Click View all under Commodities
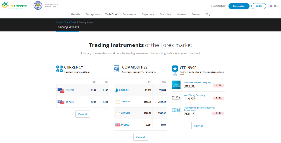Screen dimensions: 281x143 pyautogui.click(x=140, y=137)
